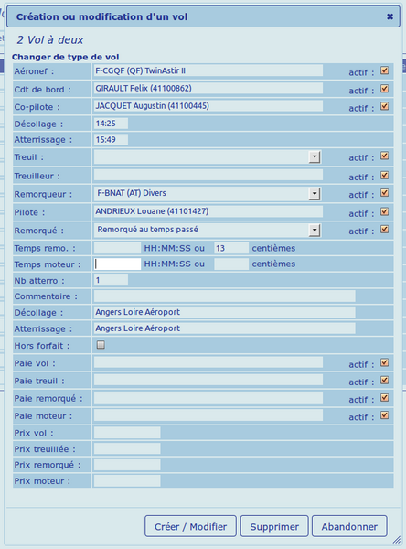Click the Décollage time field 14:25
This screenshot has height=549, width=406.
coord(111,124)
